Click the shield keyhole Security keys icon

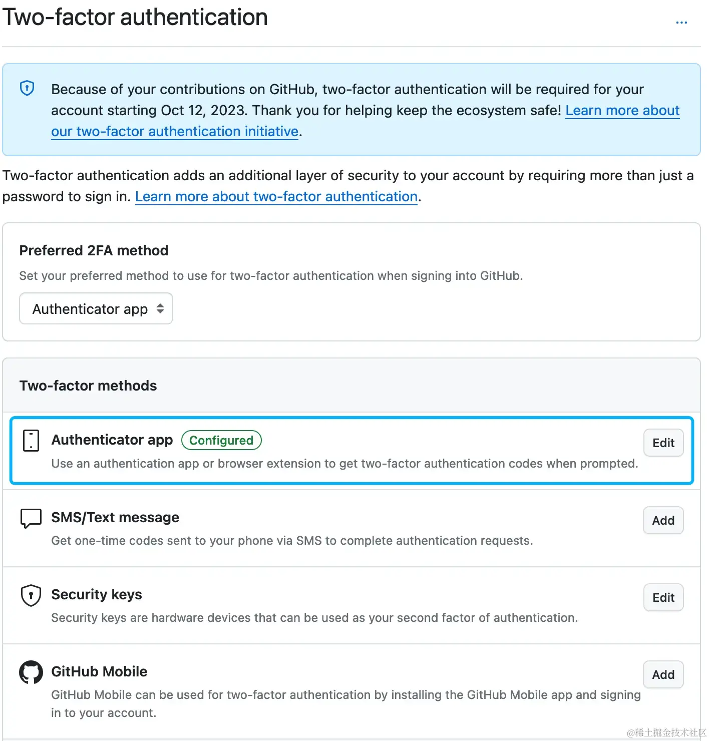(x=31, y=595)
